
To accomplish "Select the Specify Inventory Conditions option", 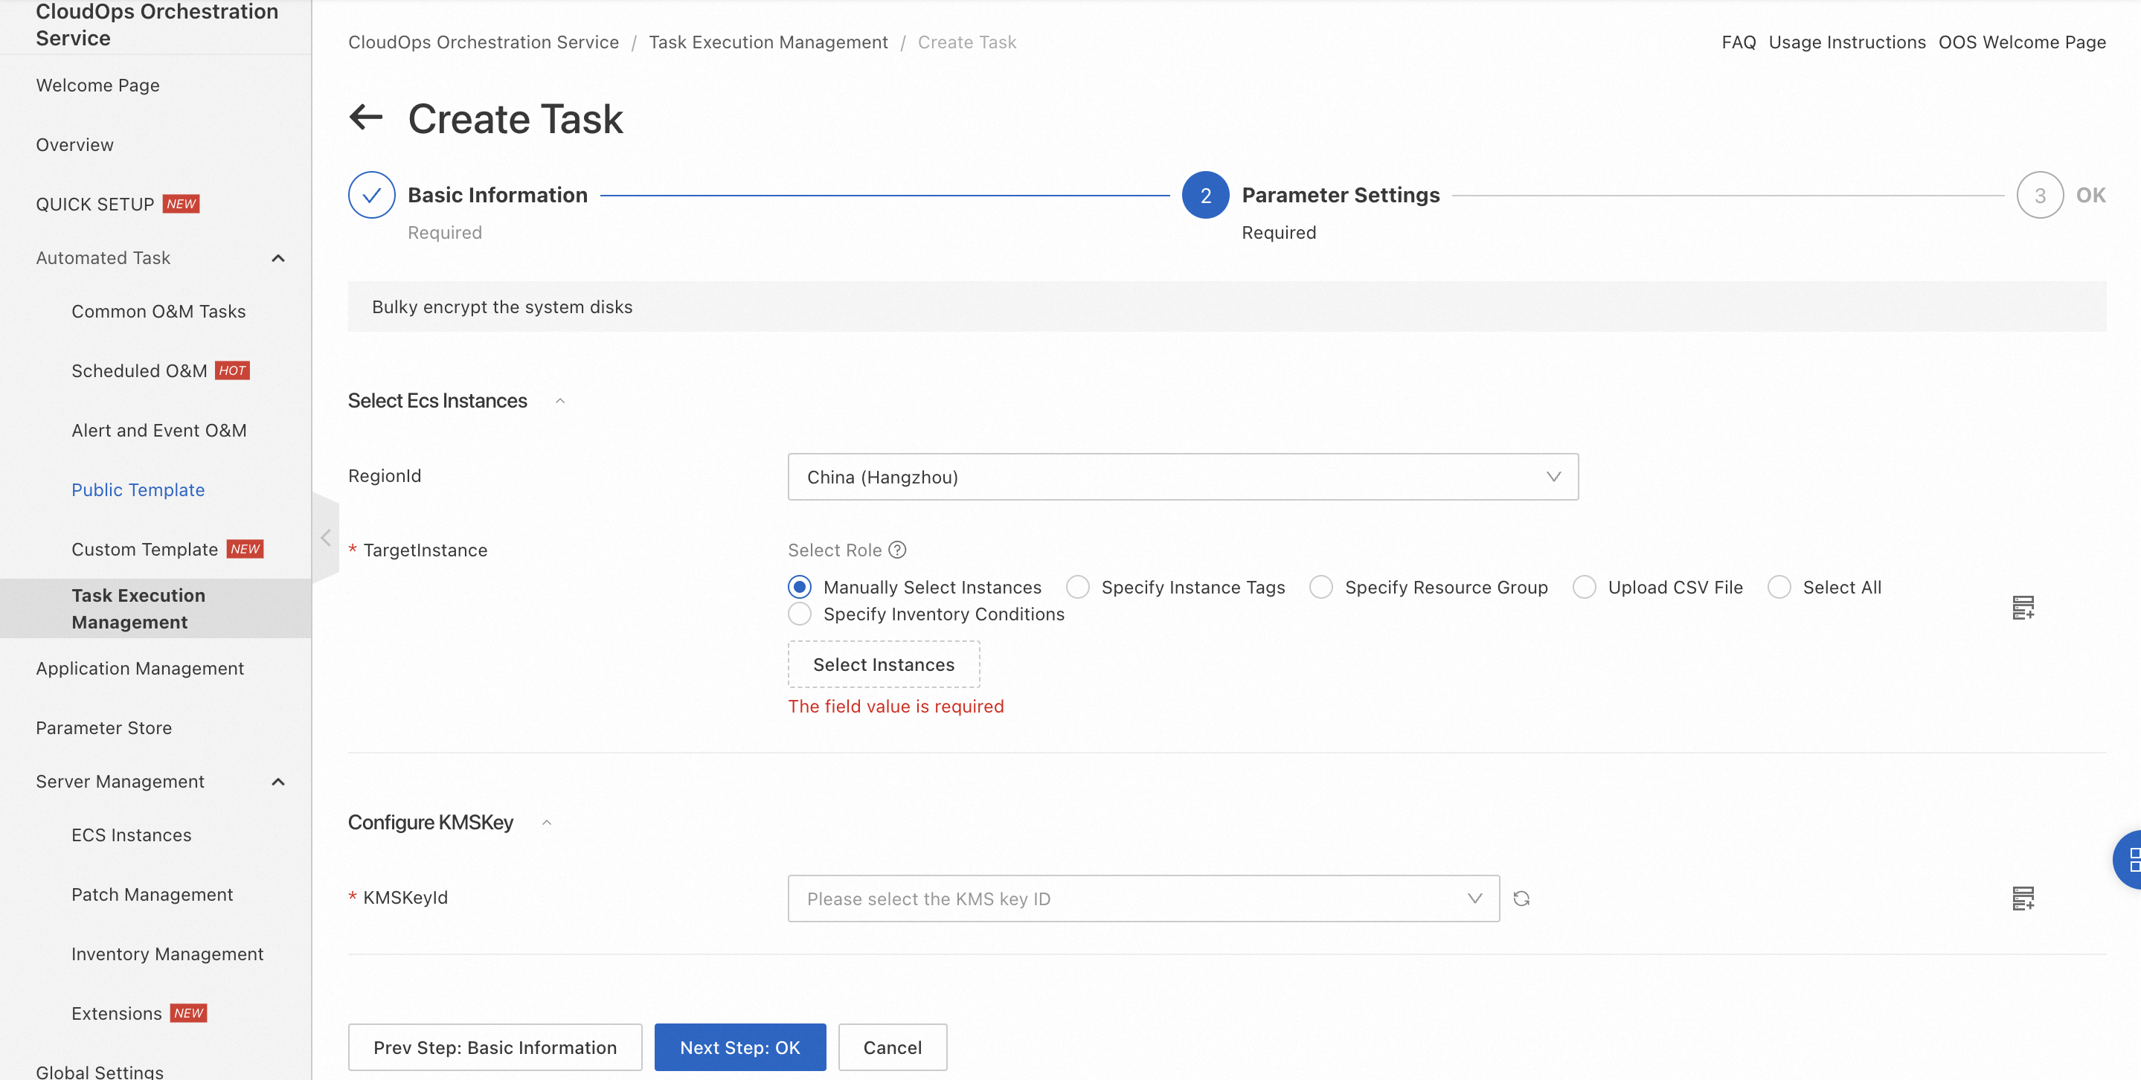I will (x=800, y=614).
